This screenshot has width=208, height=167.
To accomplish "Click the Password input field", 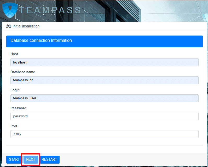I will 105,116.
